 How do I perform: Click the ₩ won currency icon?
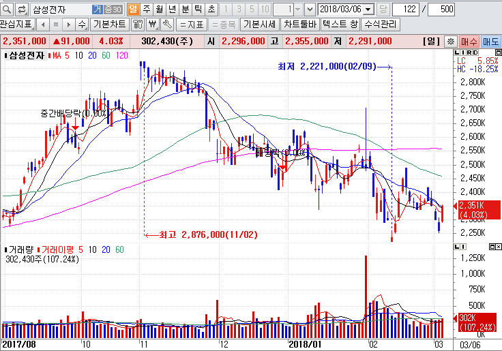coord(151,25)
